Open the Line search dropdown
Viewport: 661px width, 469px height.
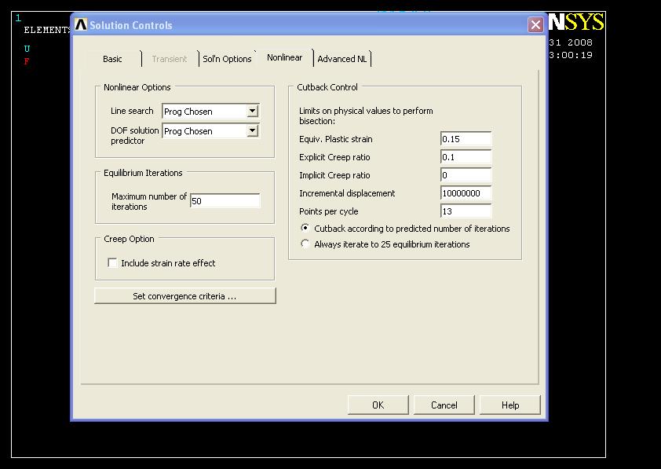(x=252, y=112)
